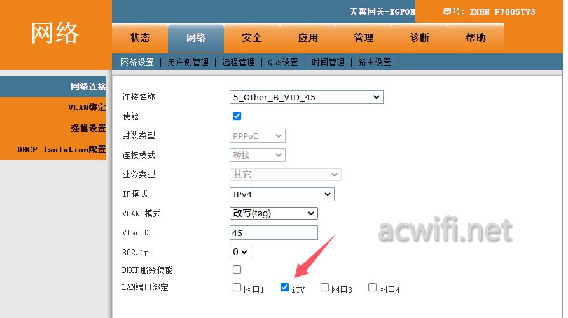Open VLAN绑定 in the sidebar
Screen dimensions: 568x318
[53, 107]
